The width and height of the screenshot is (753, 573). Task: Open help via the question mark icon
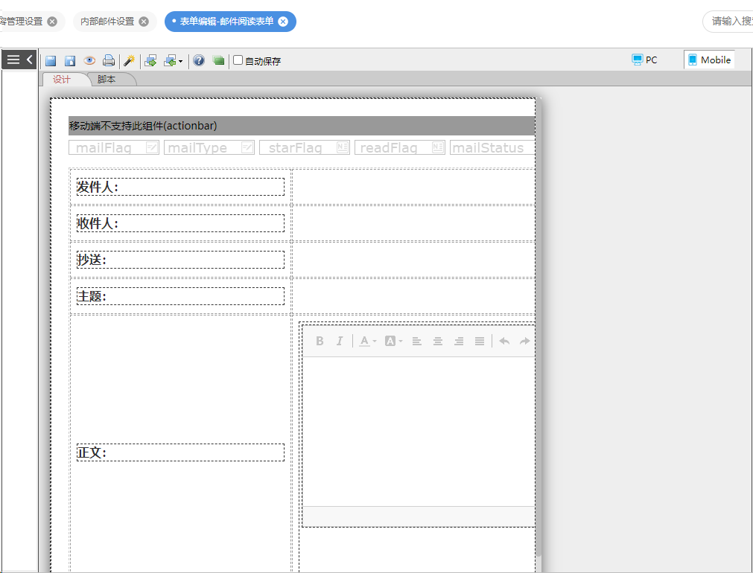pos(199,60)
